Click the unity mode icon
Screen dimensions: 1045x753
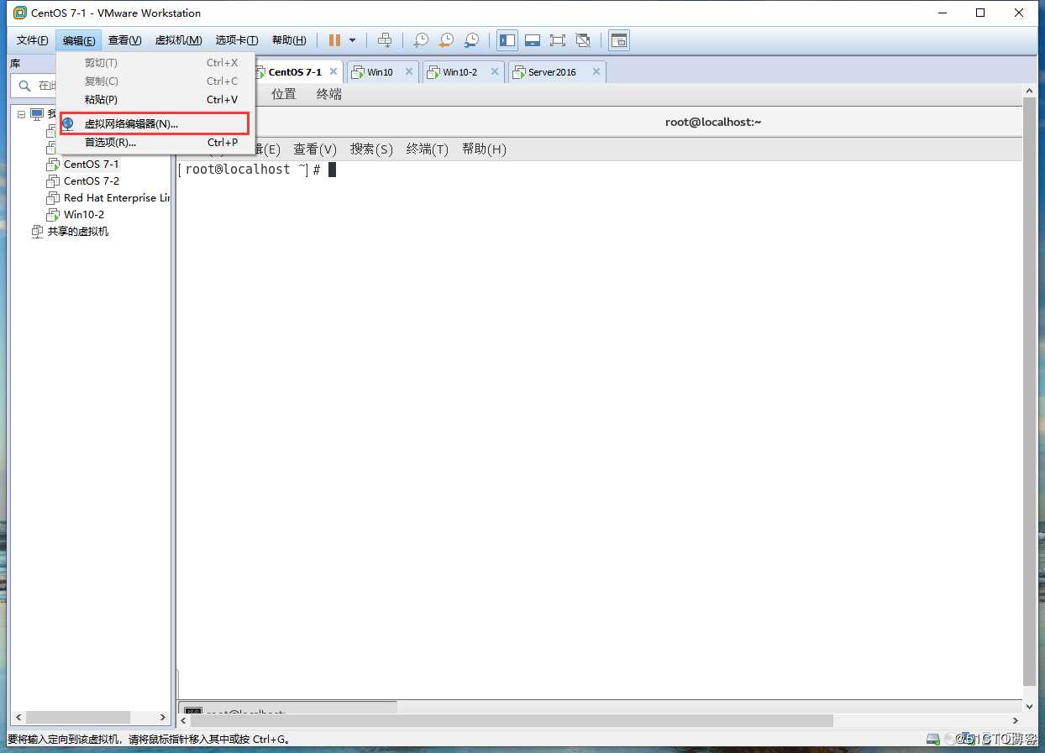[x=583, y=40]
